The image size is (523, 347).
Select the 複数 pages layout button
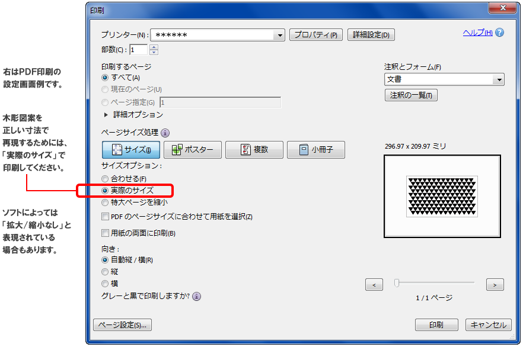pos(254,150)
